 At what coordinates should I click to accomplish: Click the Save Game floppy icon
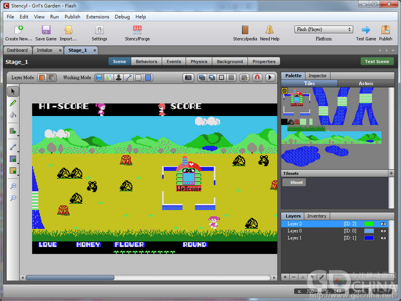[46, 29]
